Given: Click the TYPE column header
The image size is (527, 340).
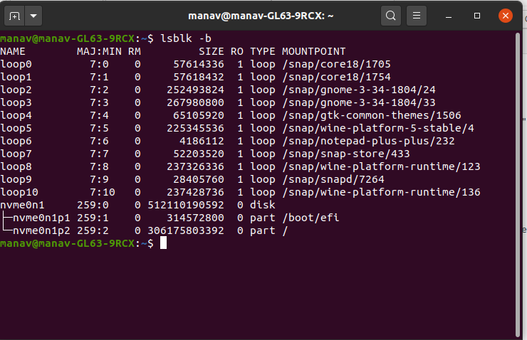Looking at the screenshot, I should 263,51.
